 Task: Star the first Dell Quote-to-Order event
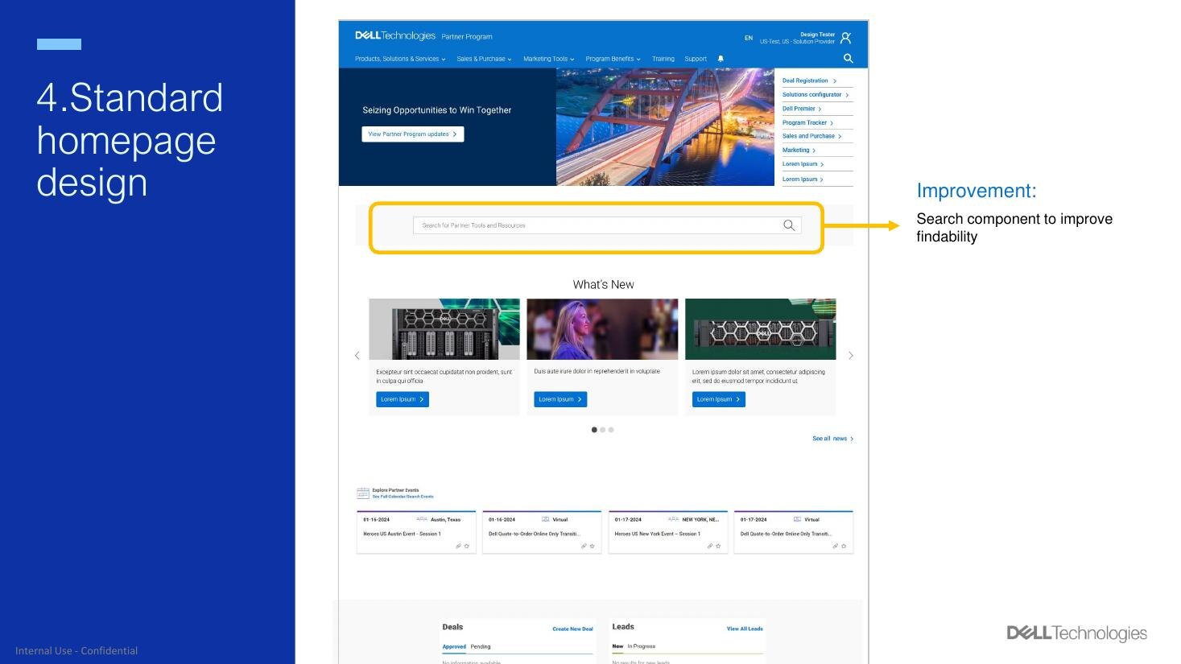[593, 546]
